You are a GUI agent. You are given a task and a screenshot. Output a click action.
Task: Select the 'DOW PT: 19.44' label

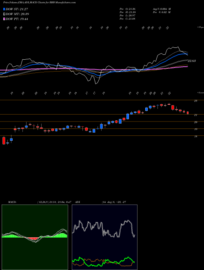(x=17, y=19)
